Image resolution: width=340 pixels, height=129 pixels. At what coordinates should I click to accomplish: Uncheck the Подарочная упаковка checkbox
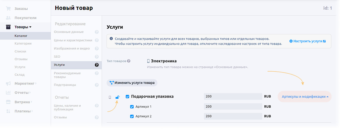click(x=127, y=97)
